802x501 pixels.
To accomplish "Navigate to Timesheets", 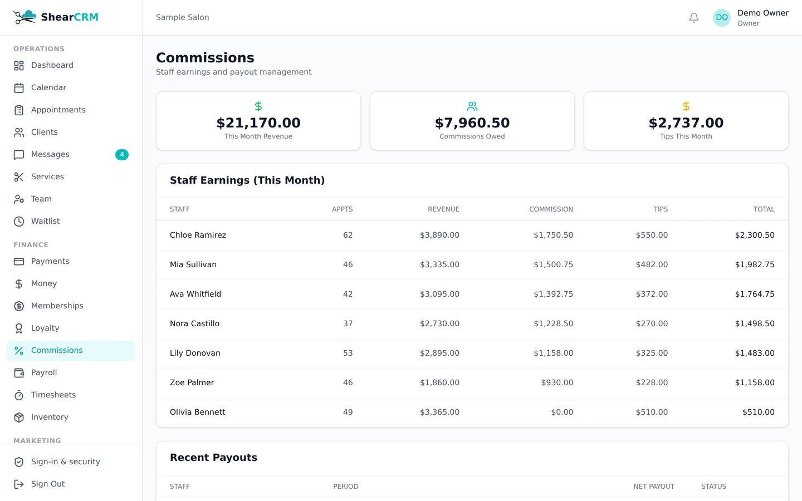I will 71,395.
